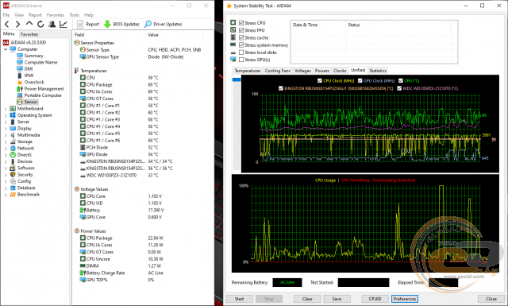
Task: Switch to the Statistics tab
Action: [x=378, y=71]
